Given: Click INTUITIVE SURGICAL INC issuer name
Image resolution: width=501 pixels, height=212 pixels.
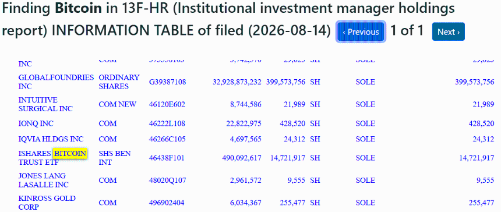Looking at the screenshot, I should 45,104.
